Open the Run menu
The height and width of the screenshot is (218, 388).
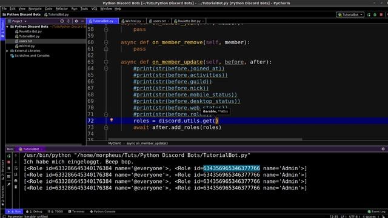pyautogui.click(x=74, y=8)
